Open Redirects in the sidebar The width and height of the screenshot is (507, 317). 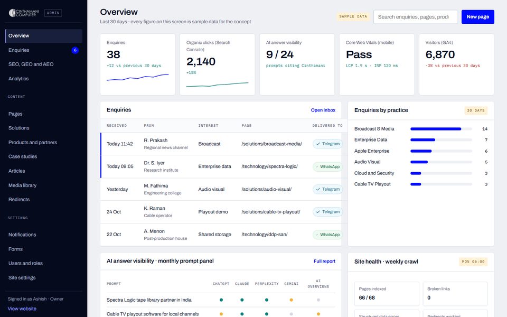(44, 200)
